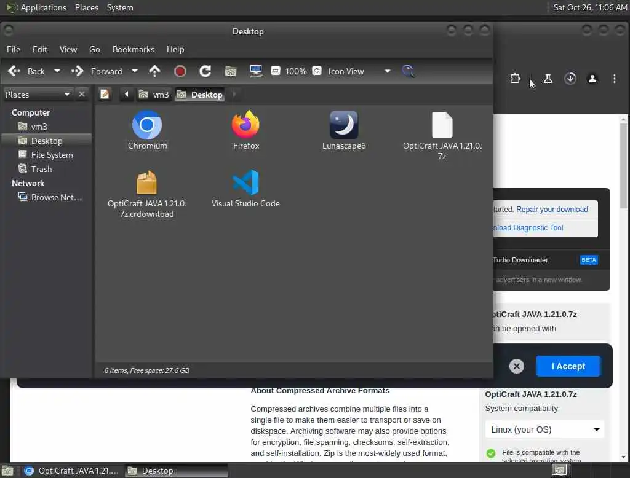This screenshot has height=478, width=630.
Task: Open the Go menu
Action: click(x=94, y=49)
